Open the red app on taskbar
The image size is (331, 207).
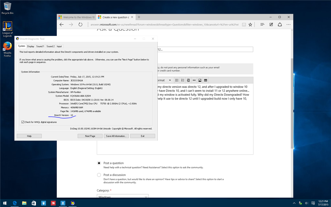point(53,203)
